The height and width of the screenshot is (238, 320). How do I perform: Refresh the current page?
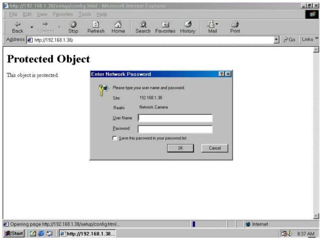pos(96,28)
